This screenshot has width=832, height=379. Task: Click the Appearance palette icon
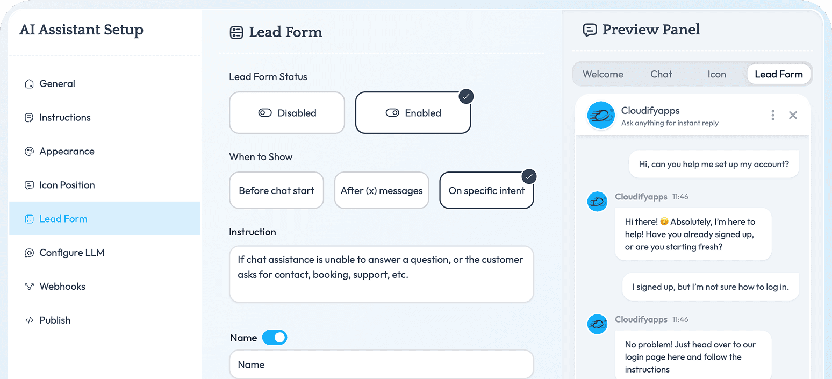tap(30, 152)
